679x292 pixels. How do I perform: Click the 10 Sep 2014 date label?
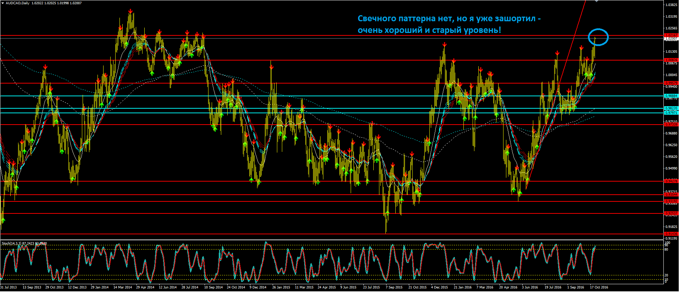[x=213, y=287]
